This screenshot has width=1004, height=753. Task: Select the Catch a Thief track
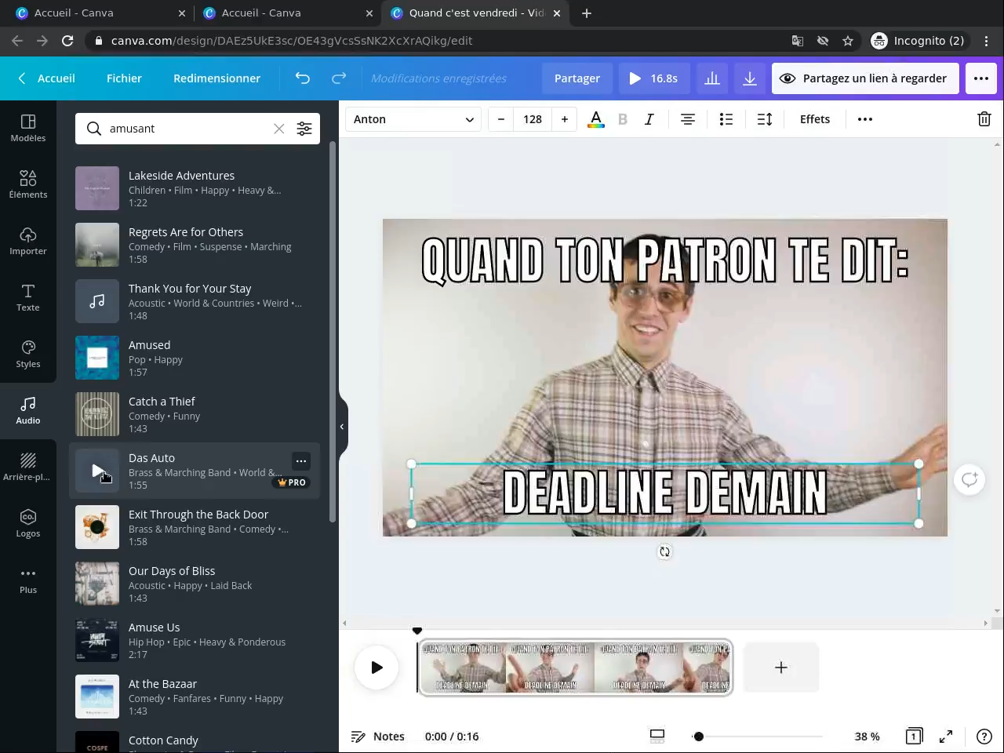pyautogui.click(x=195, y=414)
